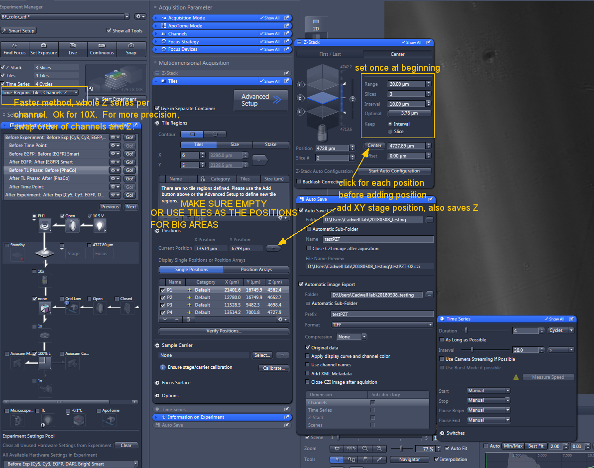Image resolution: width=594 pixels, height=468 pixels.
Task: Switch Z-Stack to First / Last mode
Action: [x=330, y=54]
